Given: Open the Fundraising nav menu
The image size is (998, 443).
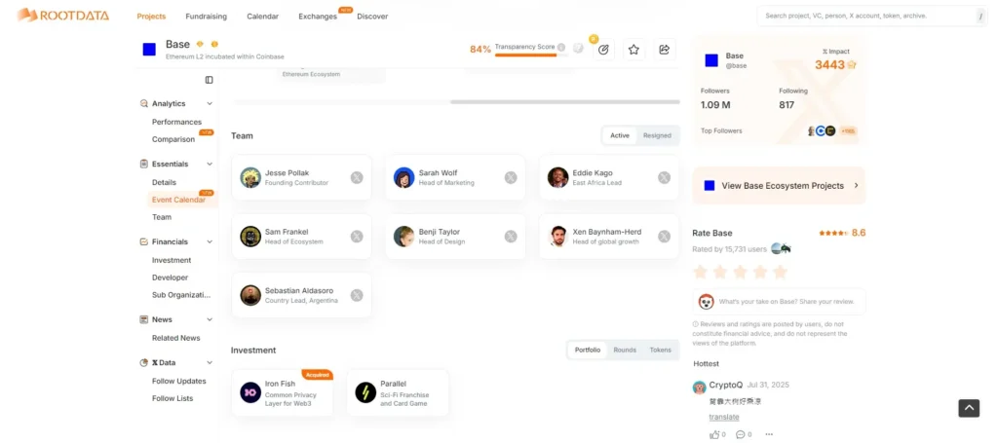Looking at the screenshot, I should (206, 17).
